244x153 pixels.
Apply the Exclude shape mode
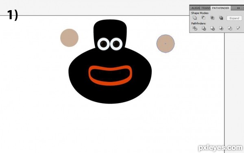(221, 18)
